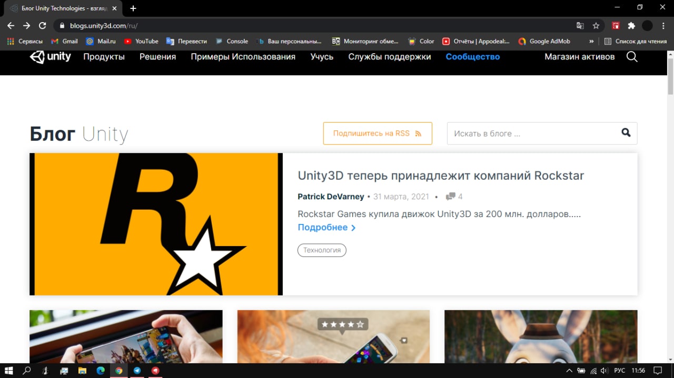This screenshot has height=378, width=674.
Task: Open the red extension icon in Chrome toolbar
Action: click(616, 25)
